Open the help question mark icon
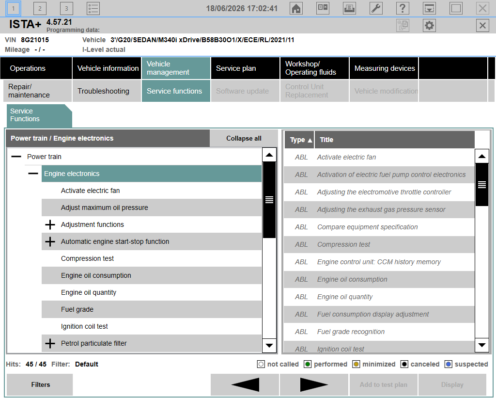Viewport: 496px width, 399px height. [x=403, y=8]
